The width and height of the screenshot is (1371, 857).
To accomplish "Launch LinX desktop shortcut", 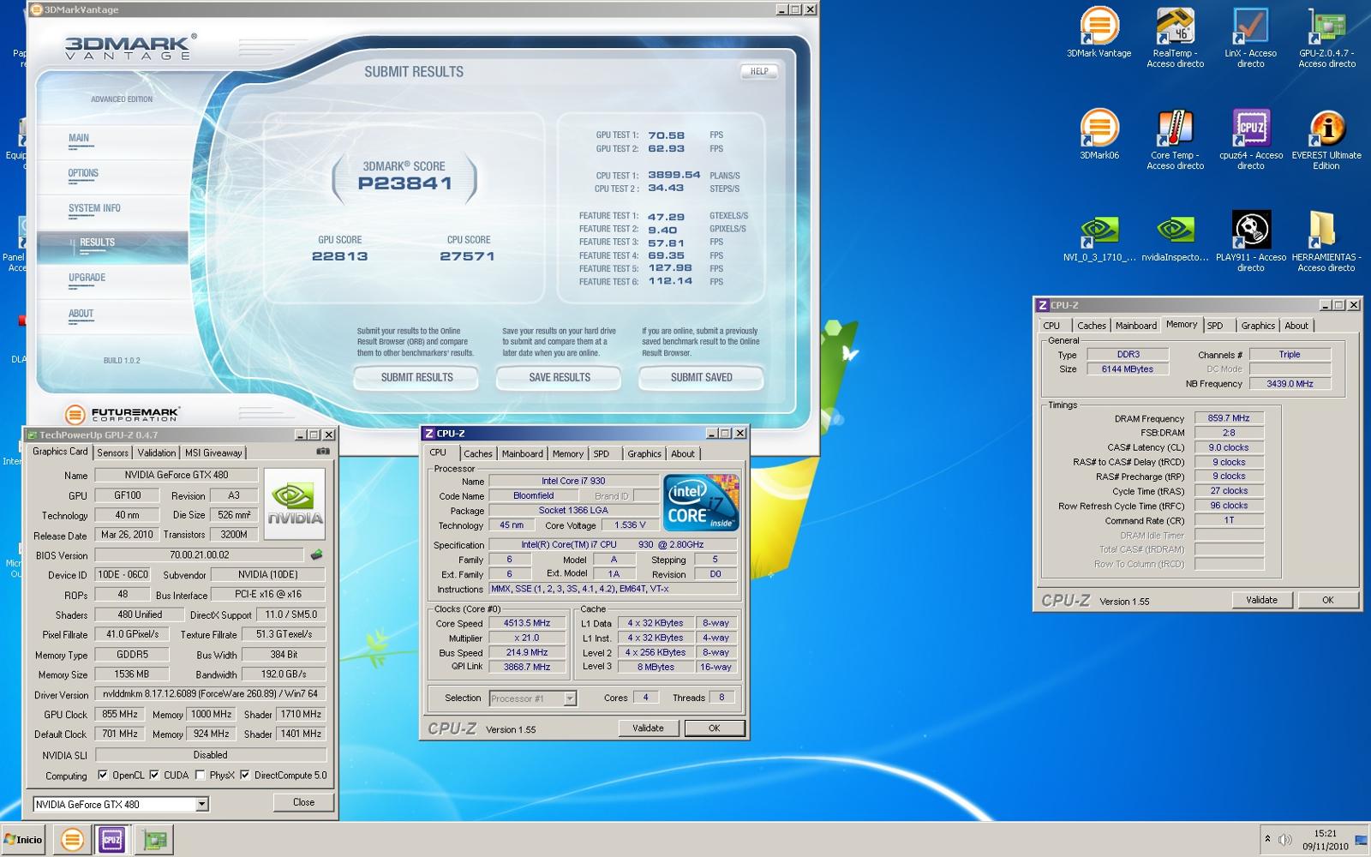I will tap(1250, 39).
